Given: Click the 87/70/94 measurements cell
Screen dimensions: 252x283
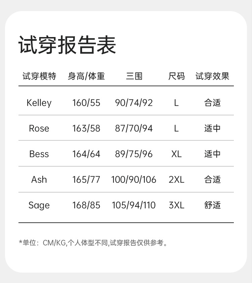Looking at the screenshot, I should coord(134,128).
